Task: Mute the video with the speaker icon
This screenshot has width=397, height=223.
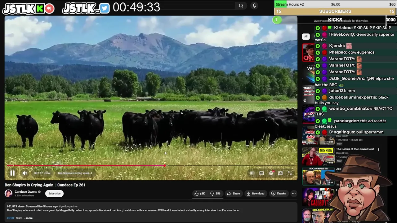Action: tap(25, 173)
